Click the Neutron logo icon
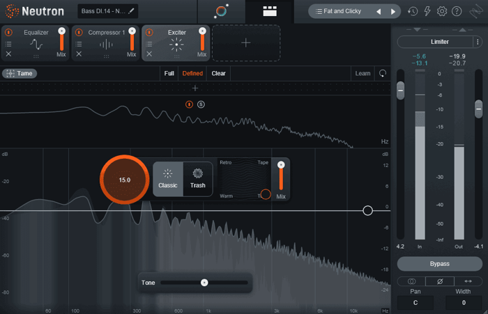The height and width of the screenshot is (314, 488). (x=12, y=11)
